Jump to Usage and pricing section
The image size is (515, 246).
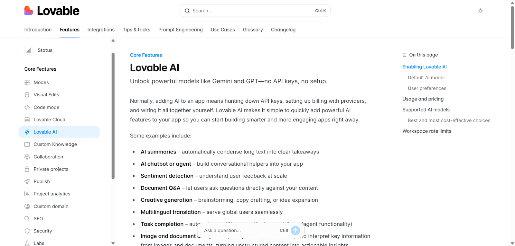(x=423, y=99)
